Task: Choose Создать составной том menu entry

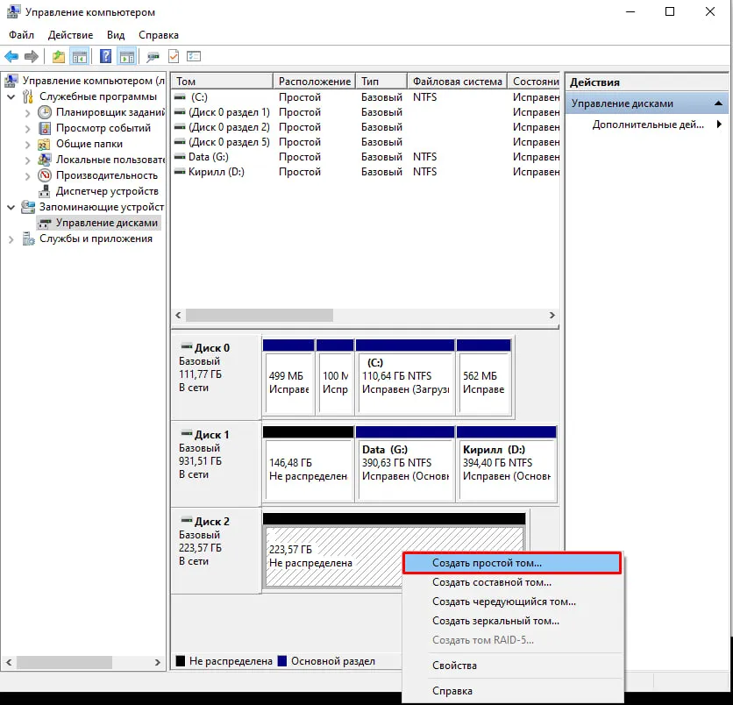Action: point(512,582)
